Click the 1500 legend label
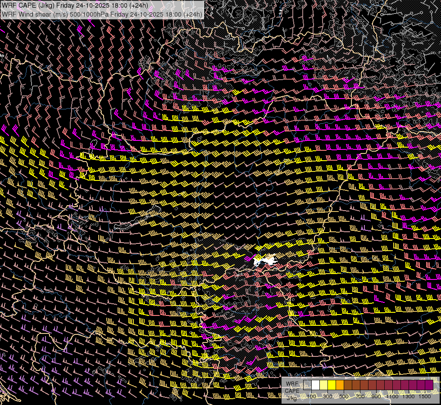This screenshot has width=441, height=405. (x=425, y=396)
